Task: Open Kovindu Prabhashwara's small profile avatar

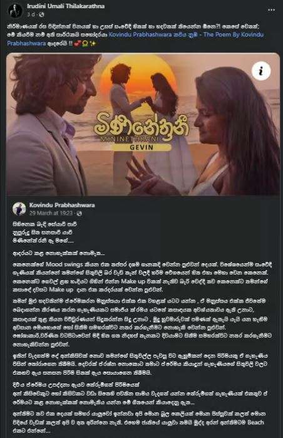Action: pyautogui.click(x=19, y=209)
